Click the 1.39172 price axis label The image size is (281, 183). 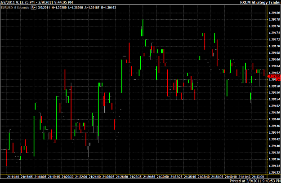pyautogui.click(x=274, y=39)
